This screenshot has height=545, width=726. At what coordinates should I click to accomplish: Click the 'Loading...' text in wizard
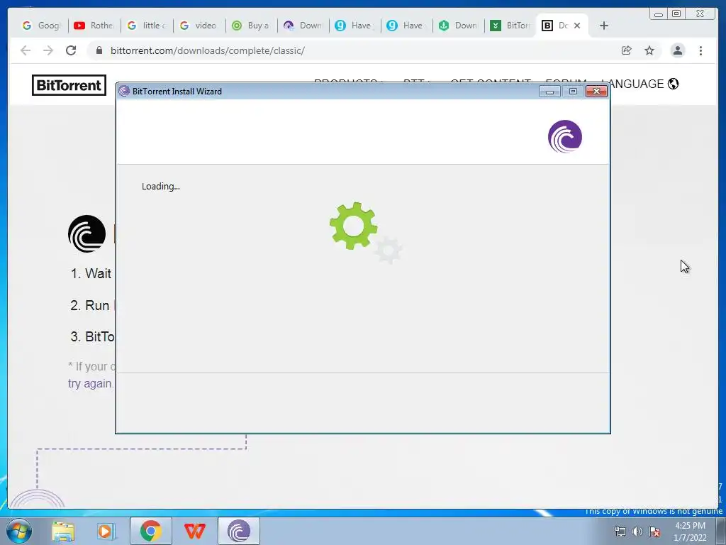pyautogui.click(x=161, y=187)
